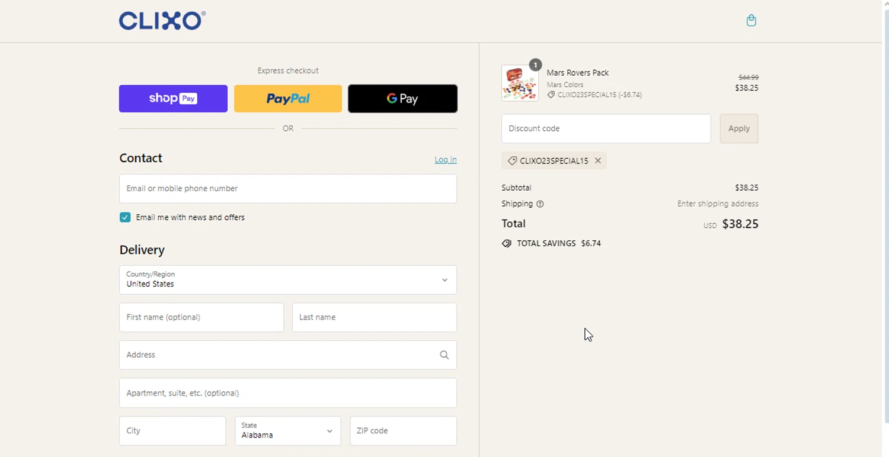Screen dimensions: 889x457
Task: Focus the City field
Action: (x=172, y=430)
